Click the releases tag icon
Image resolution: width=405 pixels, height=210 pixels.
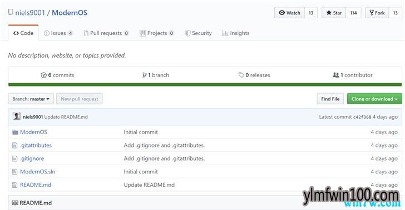tap(241, 75)
